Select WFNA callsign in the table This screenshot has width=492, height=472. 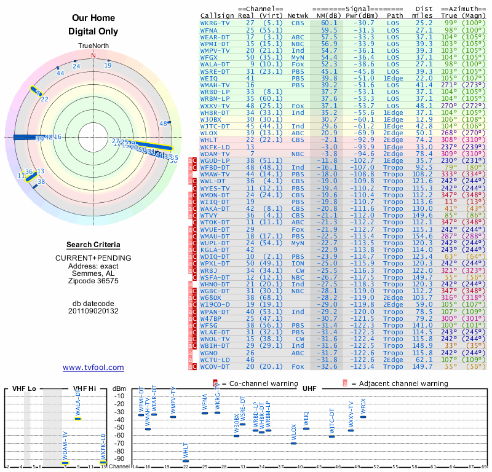(x=208, y=30)
